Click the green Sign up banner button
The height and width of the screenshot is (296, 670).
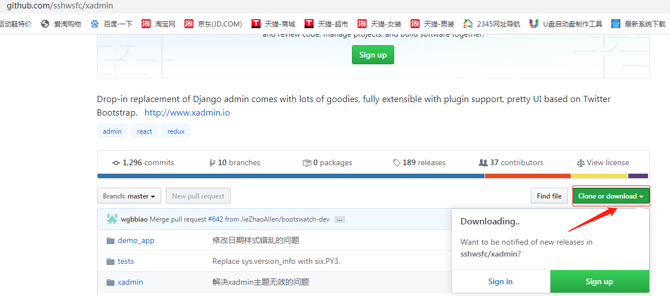[x=373, y=55]
